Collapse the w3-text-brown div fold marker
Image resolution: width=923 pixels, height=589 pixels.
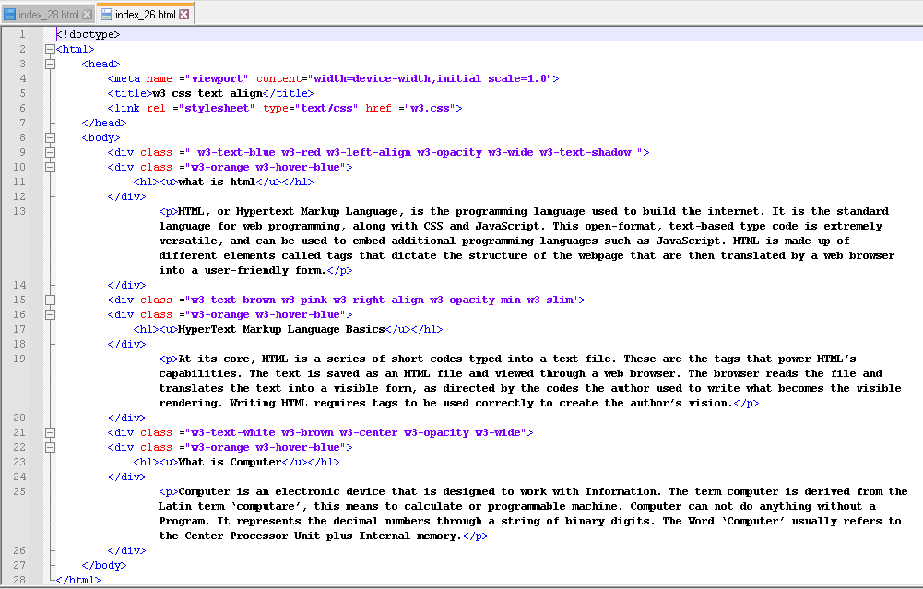(49, 300)
